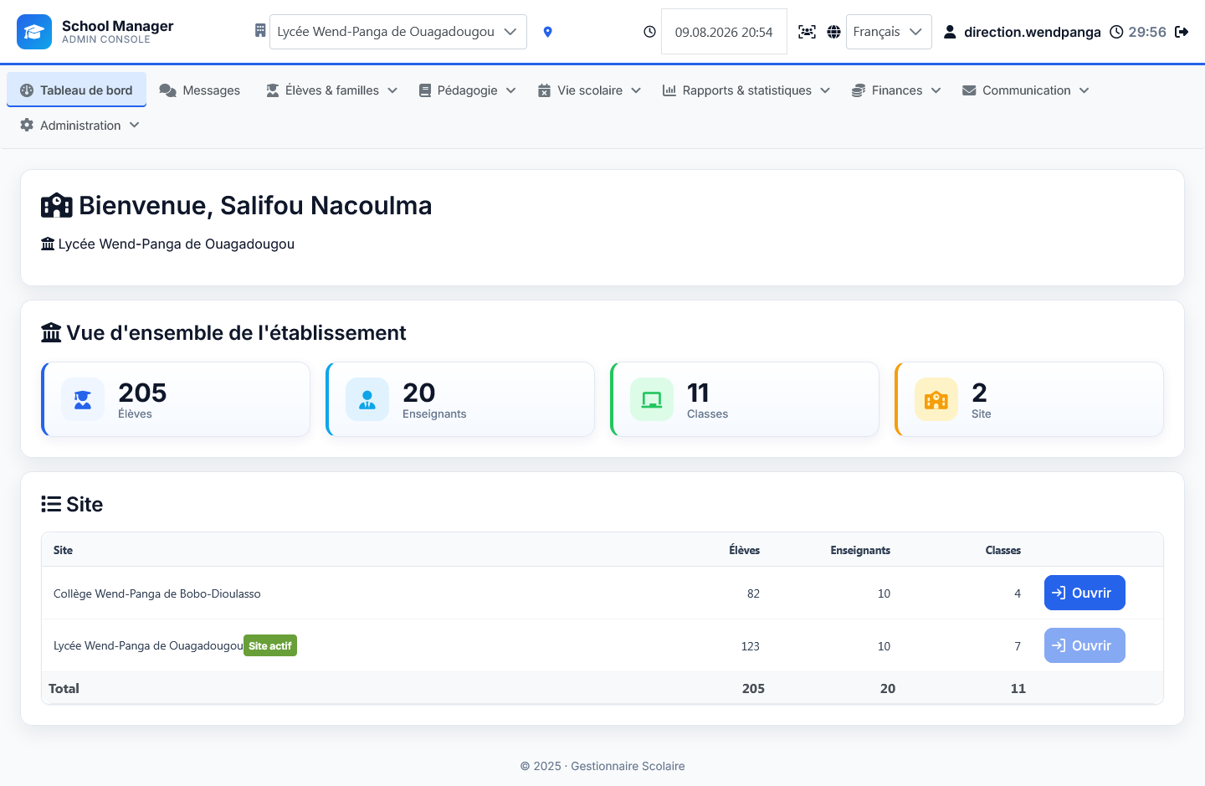Screen dimensions: 1205x786
Task: Click the logout arrow icon
Action: [1182, 32]
